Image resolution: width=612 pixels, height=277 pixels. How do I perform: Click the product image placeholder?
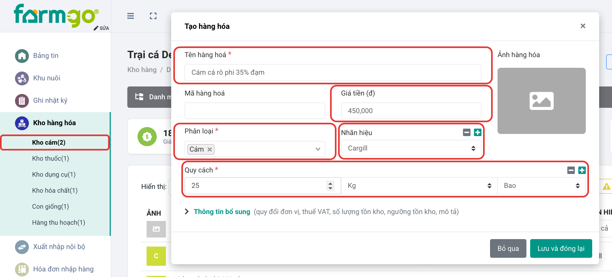coord(541,101)
